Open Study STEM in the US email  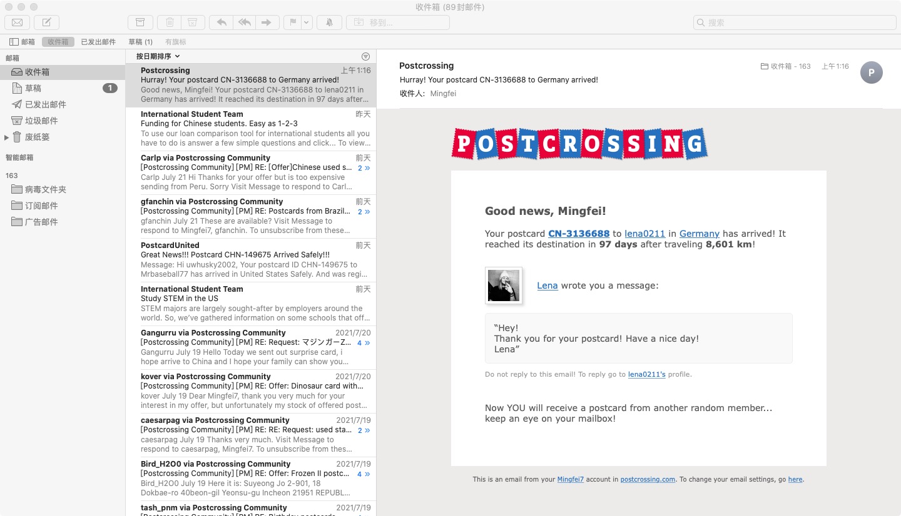coord(251,304)
